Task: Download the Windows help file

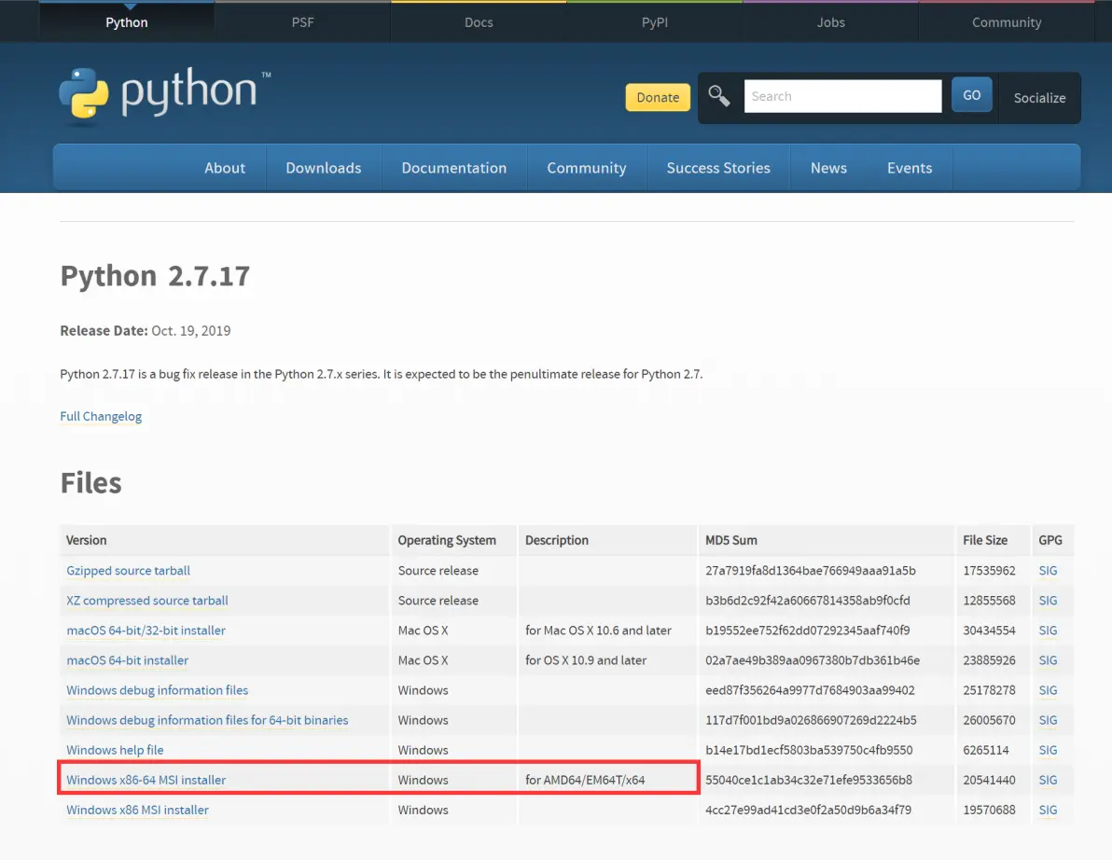Action: pos(115,750)
